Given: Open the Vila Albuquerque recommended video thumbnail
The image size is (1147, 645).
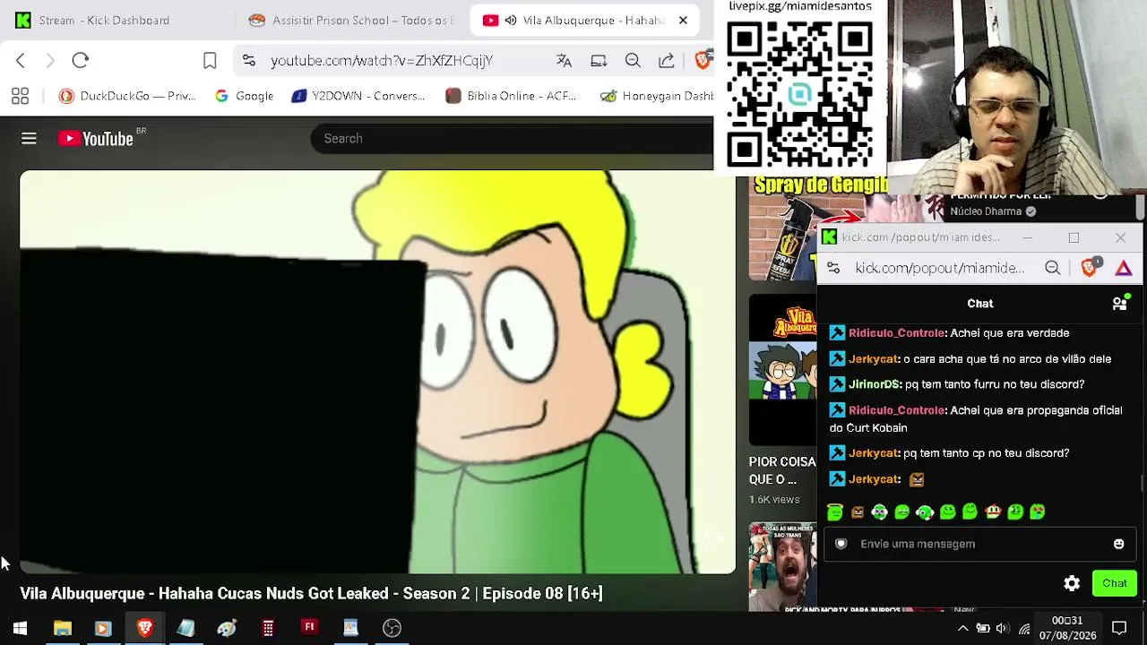Looking at the screenshot, I should (x=783, y=369).
